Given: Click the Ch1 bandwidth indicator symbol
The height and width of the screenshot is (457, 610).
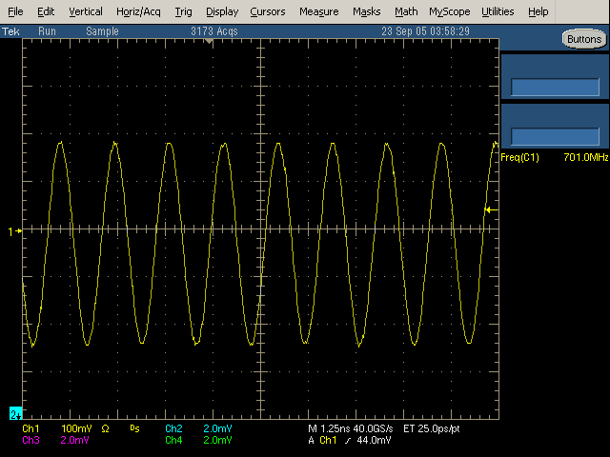Looking at the screenshot, I should coord(135,429).
